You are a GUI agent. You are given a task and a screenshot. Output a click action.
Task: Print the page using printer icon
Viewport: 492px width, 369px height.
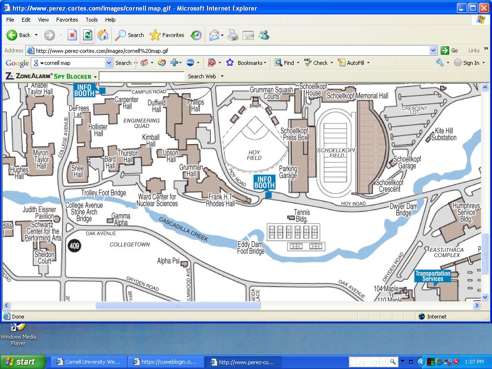pyautogui.click(x=233, y=35)
